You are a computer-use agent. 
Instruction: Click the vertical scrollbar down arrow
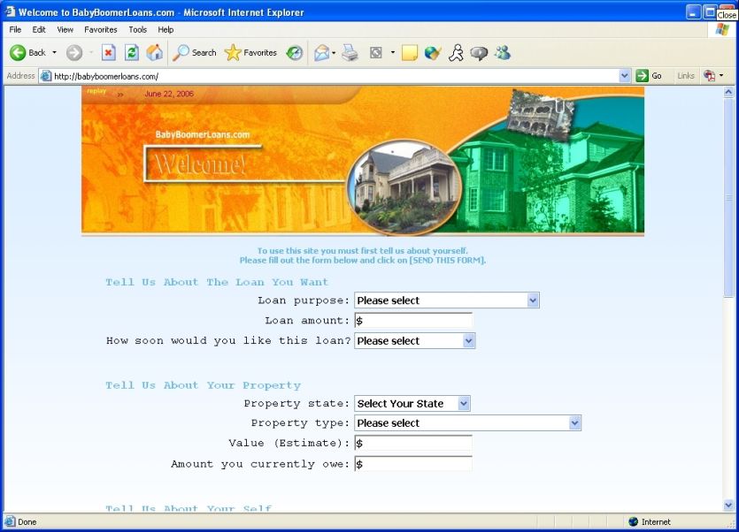pos(729,505)
